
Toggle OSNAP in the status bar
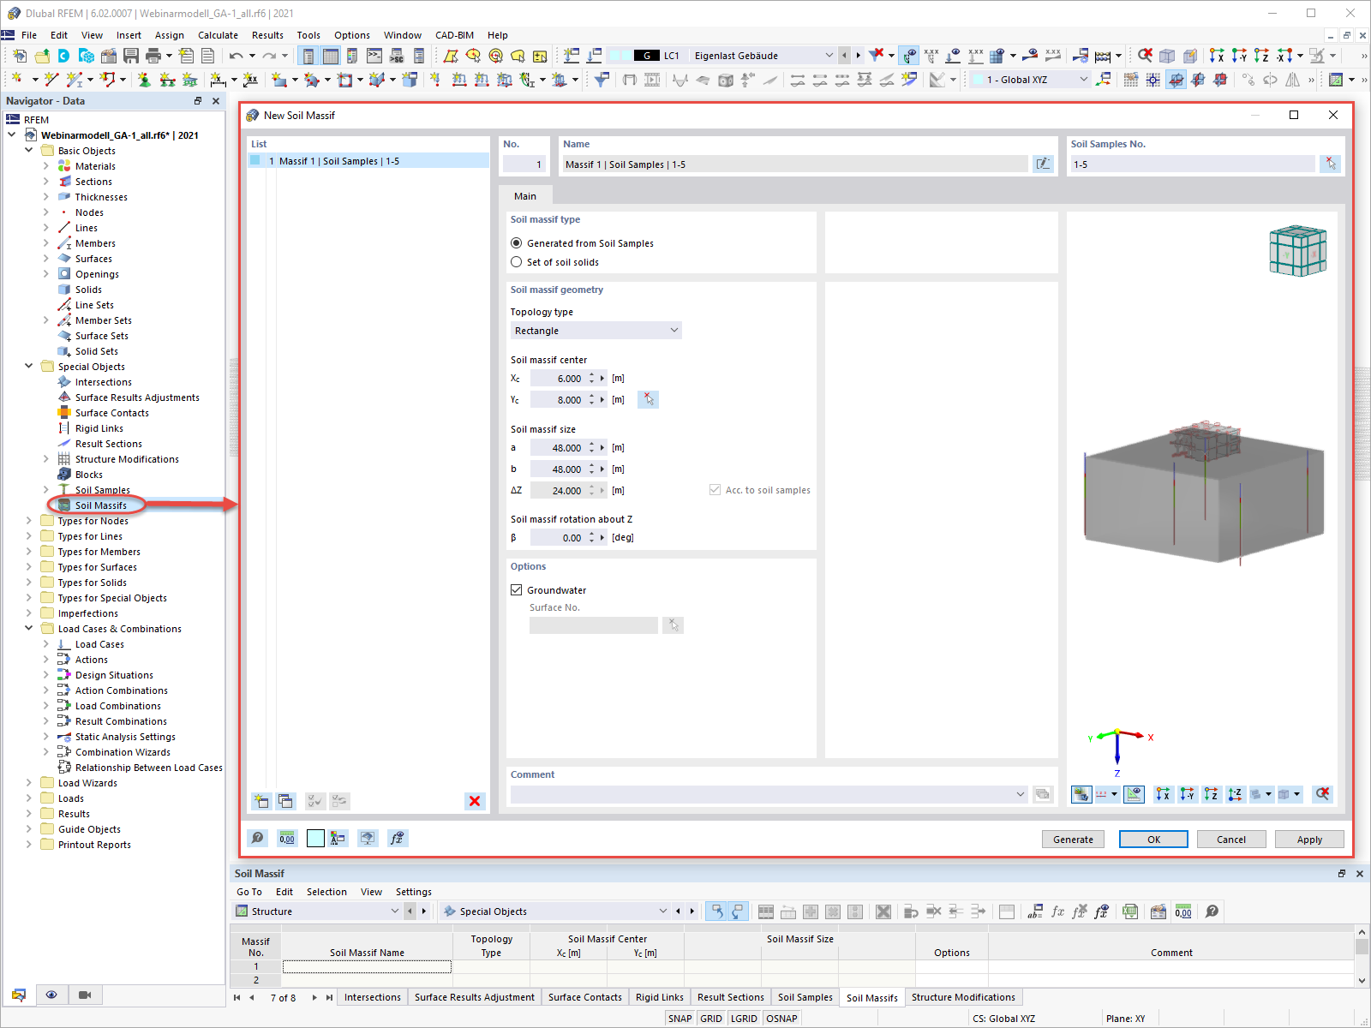click(x=781, y=1019)
